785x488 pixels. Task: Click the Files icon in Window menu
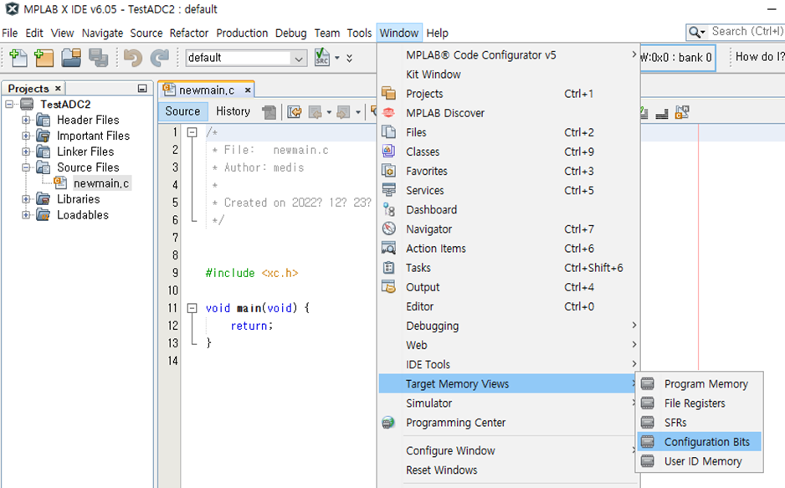click(388, 132)
